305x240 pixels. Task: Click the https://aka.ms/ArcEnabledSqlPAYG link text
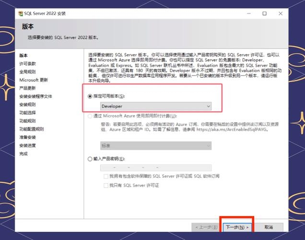tap(232, 130)
